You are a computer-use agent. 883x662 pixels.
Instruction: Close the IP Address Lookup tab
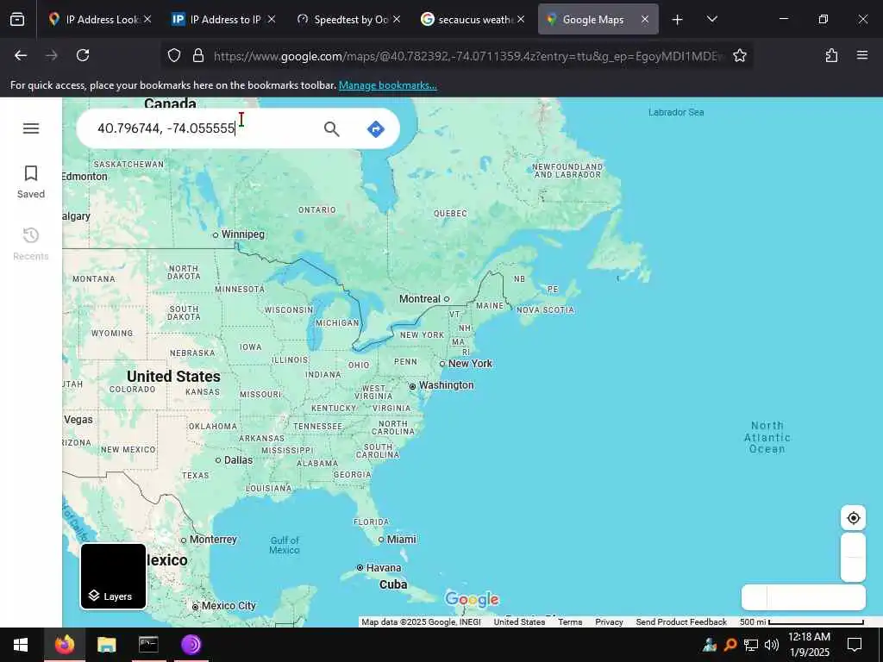point(147,19)
